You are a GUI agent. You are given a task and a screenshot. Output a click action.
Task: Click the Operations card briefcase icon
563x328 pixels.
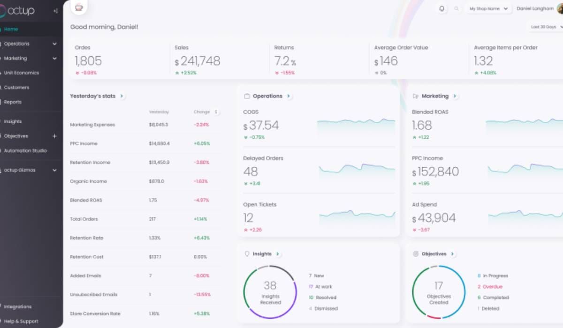(247, 96)
